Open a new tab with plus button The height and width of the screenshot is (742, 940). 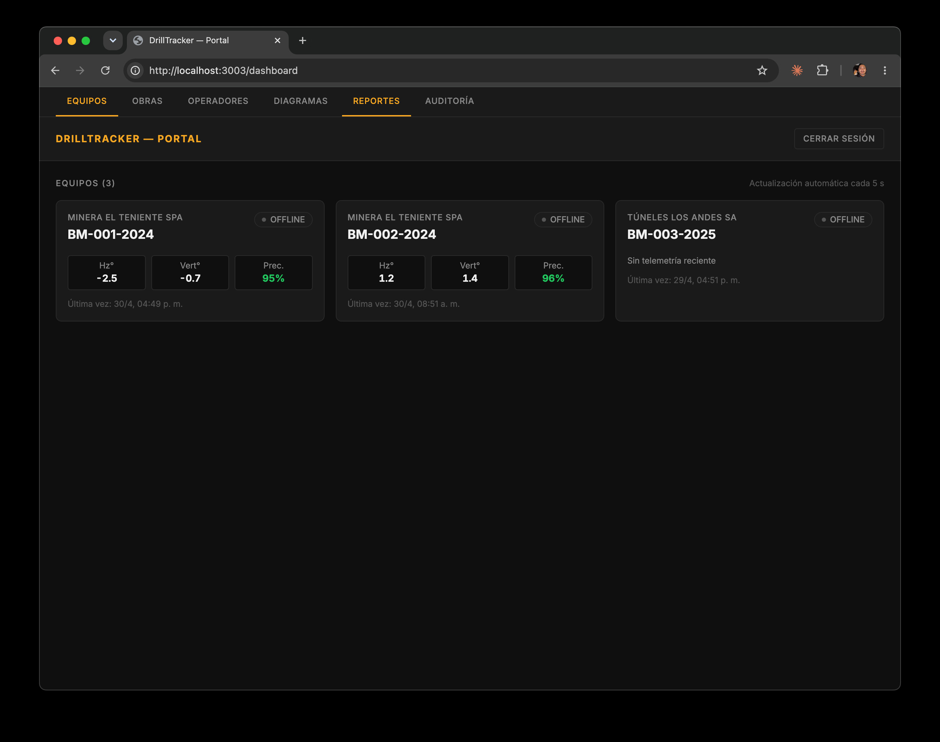click(303, 40)
